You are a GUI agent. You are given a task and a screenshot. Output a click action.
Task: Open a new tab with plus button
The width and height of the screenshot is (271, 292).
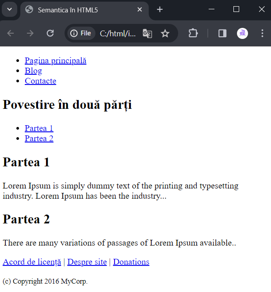(160, 9)
